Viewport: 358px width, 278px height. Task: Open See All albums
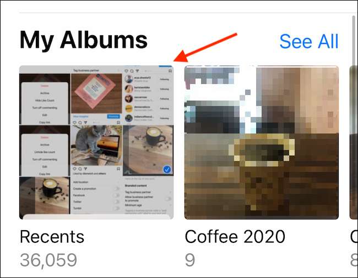pyautogui.click(x=309, y=41)
